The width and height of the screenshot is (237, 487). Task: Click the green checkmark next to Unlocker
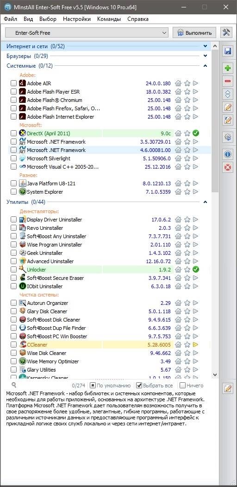coord(195,269)
